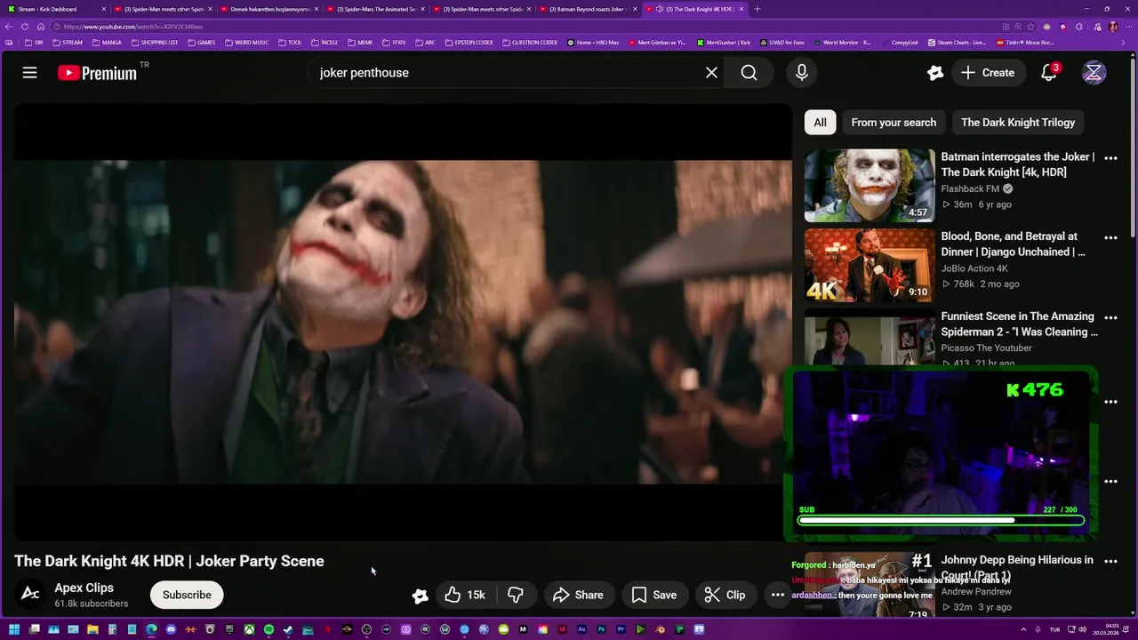Viewport: 1138px width, 640px height.
Task: Click the Joker video player
Action: click(403, 322)
